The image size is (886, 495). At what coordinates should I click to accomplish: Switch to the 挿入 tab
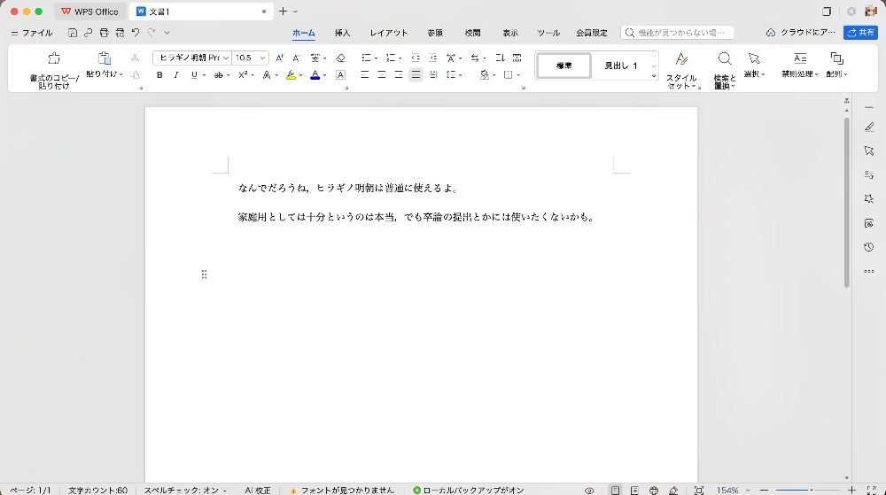[342, 33]
